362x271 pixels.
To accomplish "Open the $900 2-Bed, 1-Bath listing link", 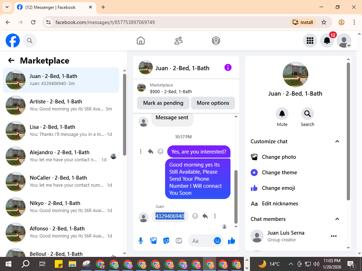I will [x=171, y=91].
